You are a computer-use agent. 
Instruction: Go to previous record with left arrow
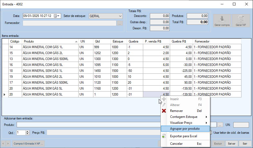[3, 144]
